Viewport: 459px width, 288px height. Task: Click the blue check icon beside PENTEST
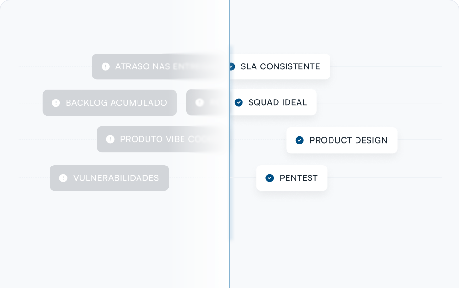click(x=270, y=178)
